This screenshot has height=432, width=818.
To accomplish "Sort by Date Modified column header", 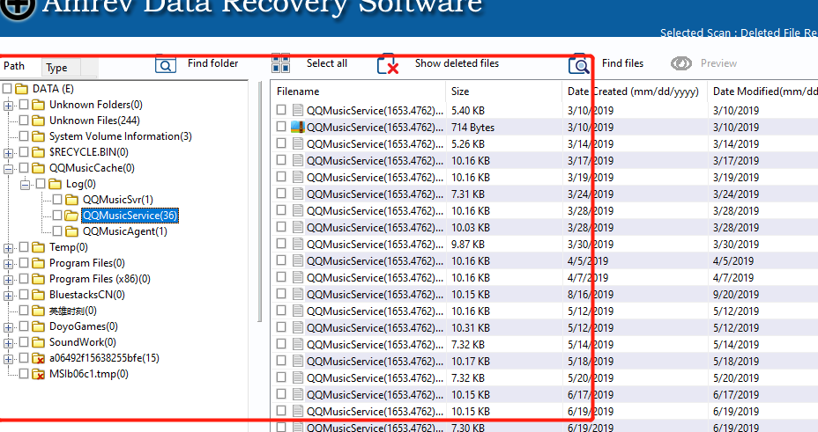I will (763, 92).
